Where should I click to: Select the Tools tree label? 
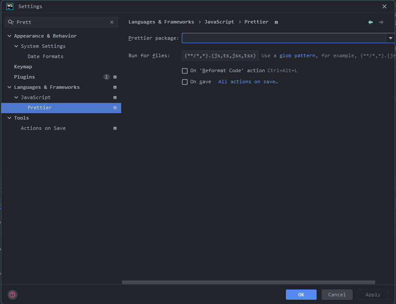pos(21,118)
